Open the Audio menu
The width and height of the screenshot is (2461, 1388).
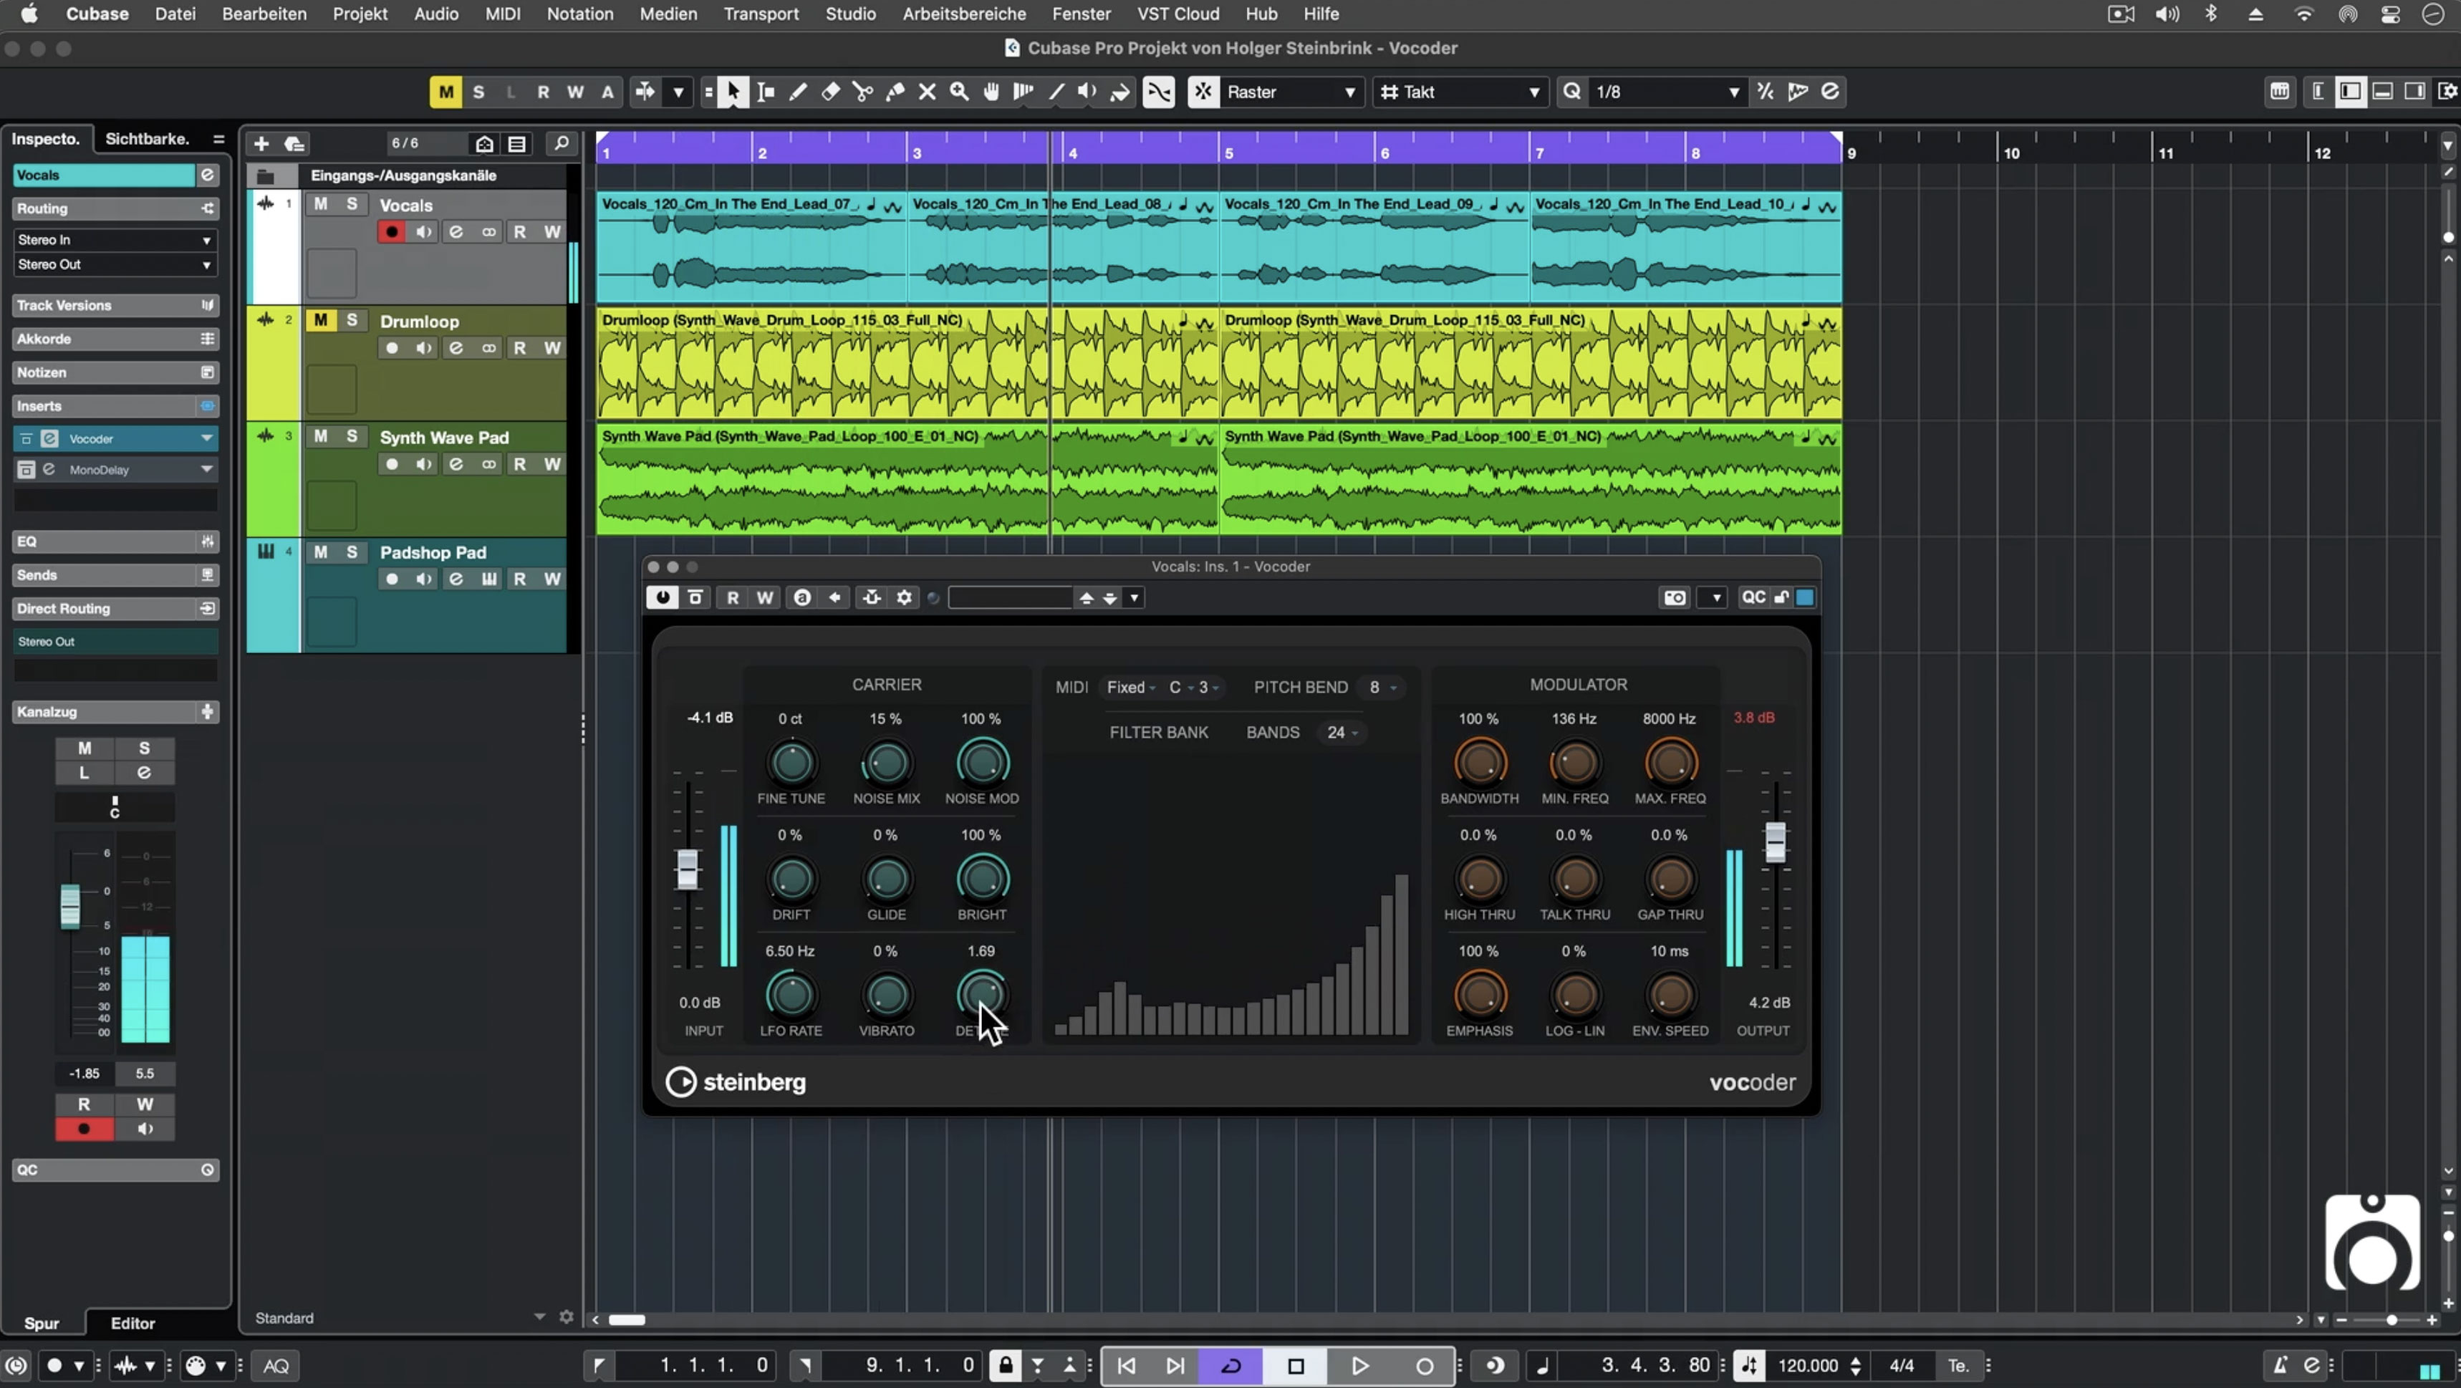coord(435,14)
